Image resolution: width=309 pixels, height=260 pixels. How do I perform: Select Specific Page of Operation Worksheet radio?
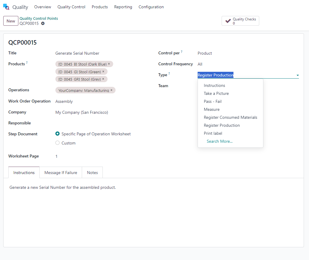(x=57, y=134)
